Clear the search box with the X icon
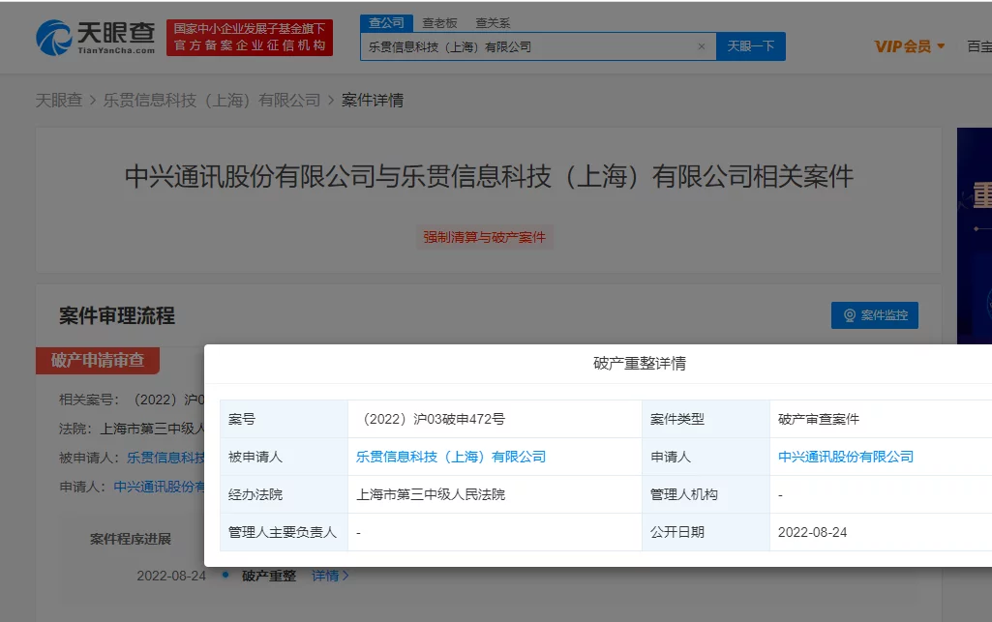The width and height of the screenshot is (992, 622). (x=702, y=46)
